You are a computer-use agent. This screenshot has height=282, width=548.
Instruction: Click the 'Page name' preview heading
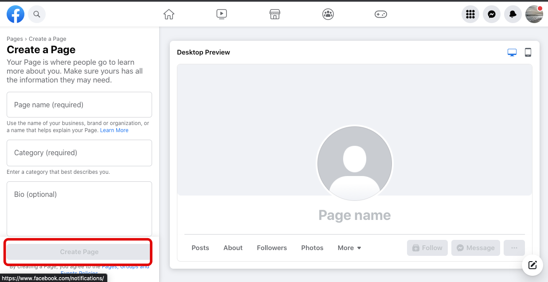(x=355, y=215)
